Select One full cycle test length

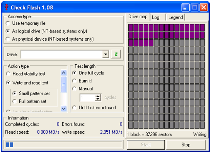point(88,73)
